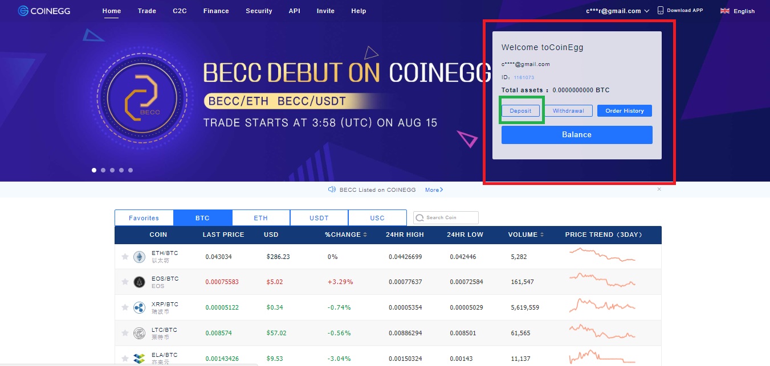This screenshot has width=770, height=366.
Task: Click the Deposit button
Action: pyautogui.click(x=520, y=111)
